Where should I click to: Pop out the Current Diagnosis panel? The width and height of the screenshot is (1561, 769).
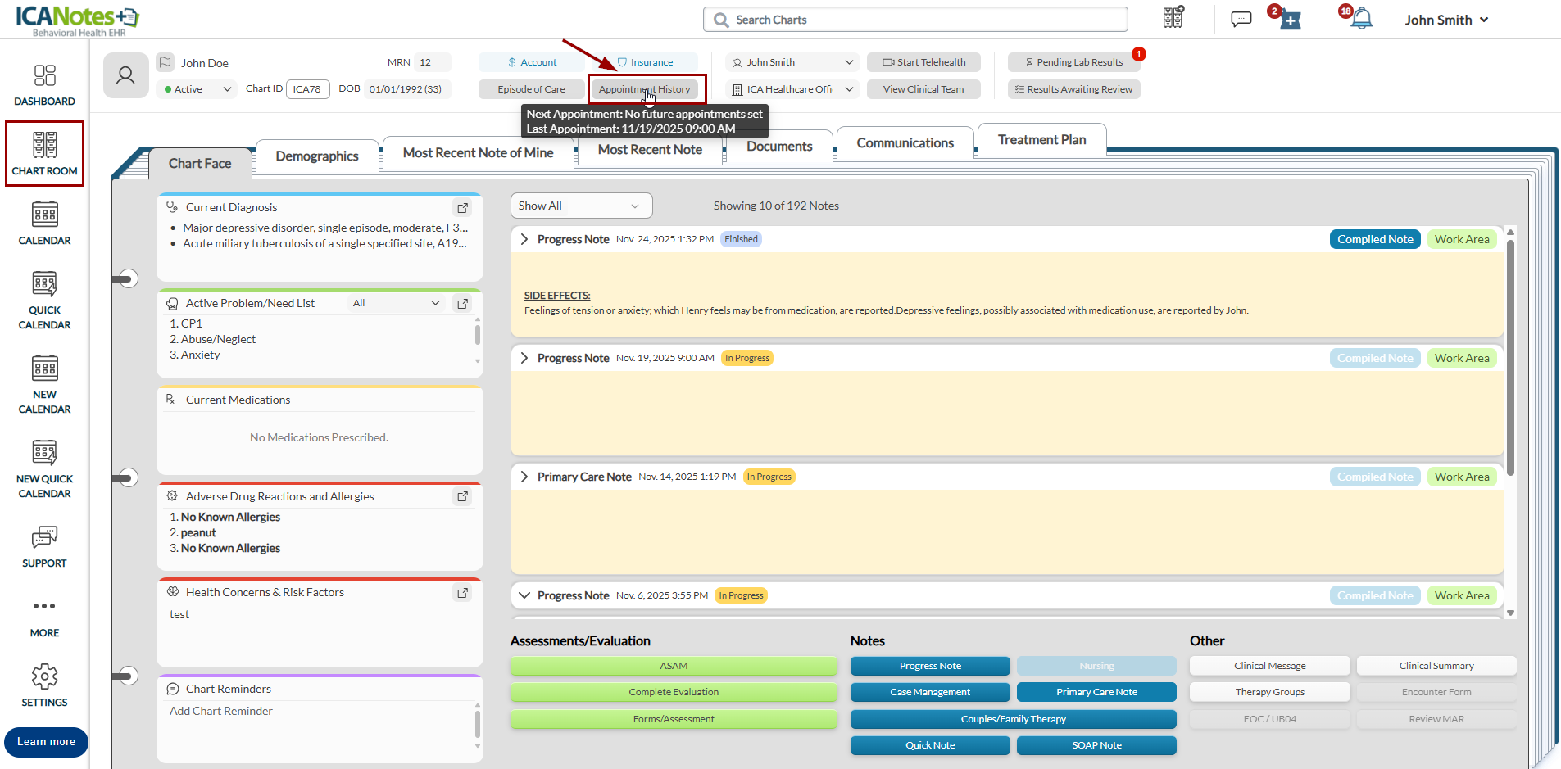(x=463, y=208)
